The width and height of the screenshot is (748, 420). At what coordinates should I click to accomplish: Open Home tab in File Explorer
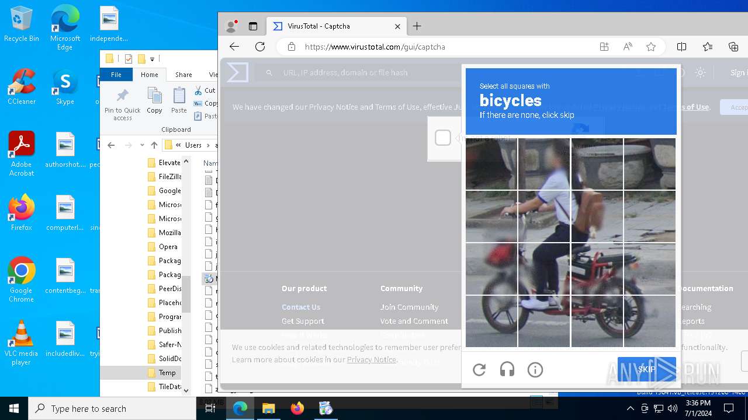coord(150,75)
